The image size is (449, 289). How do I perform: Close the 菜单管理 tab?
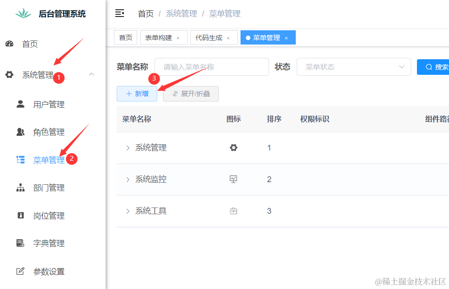[x=286, y=38]
